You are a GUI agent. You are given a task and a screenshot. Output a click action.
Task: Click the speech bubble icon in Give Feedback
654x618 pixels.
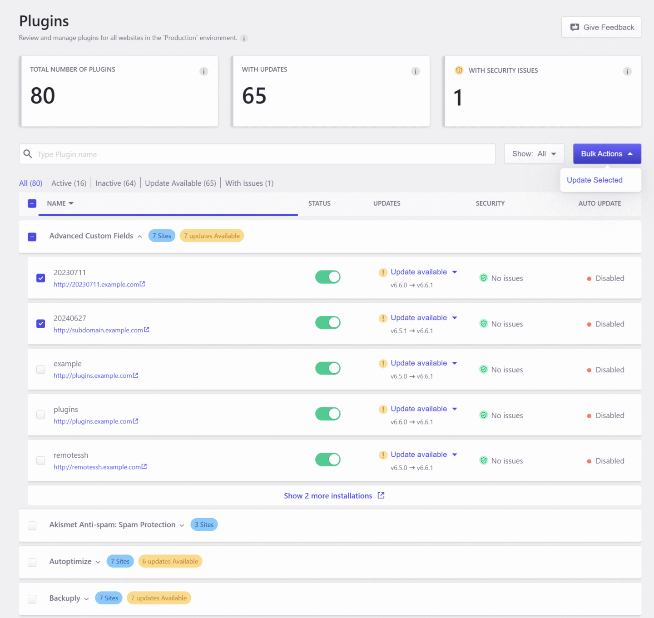(575, 27)
